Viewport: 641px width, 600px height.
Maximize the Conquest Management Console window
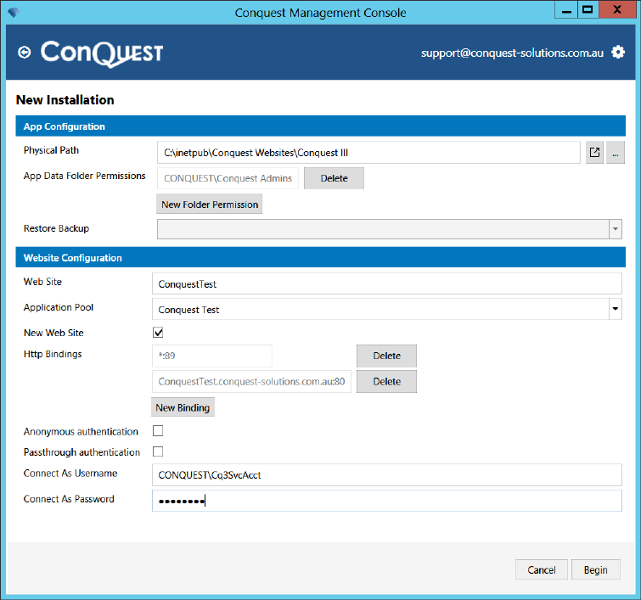pyautogui.click(x=588, y=10)
